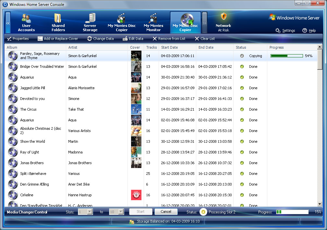Open Help via the question mark icon

pyautogui.click(x=305, y=30)
